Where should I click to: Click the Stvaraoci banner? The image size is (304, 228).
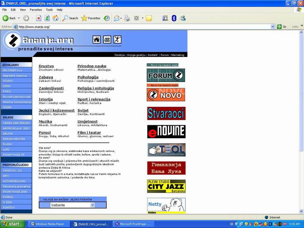pos(166,113)
